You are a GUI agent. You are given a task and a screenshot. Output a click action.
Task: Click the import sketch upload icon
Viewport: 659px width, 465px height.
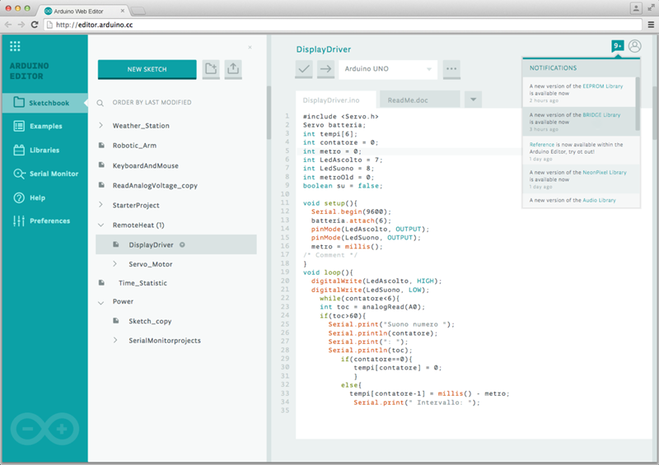pos(233,69)
